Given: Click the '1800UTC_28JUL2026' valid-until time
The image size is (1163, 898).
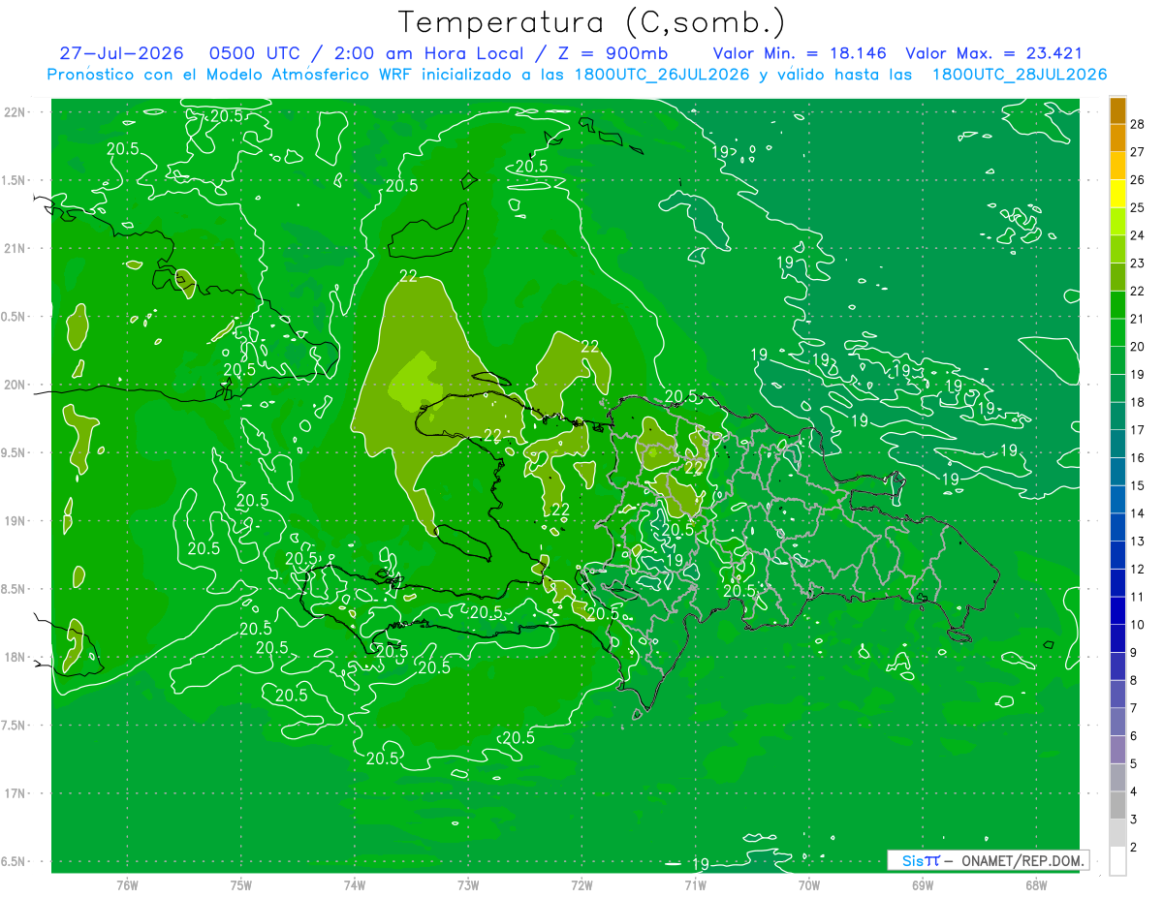Looking at the screenshot, I should [x=1020, y=75].
